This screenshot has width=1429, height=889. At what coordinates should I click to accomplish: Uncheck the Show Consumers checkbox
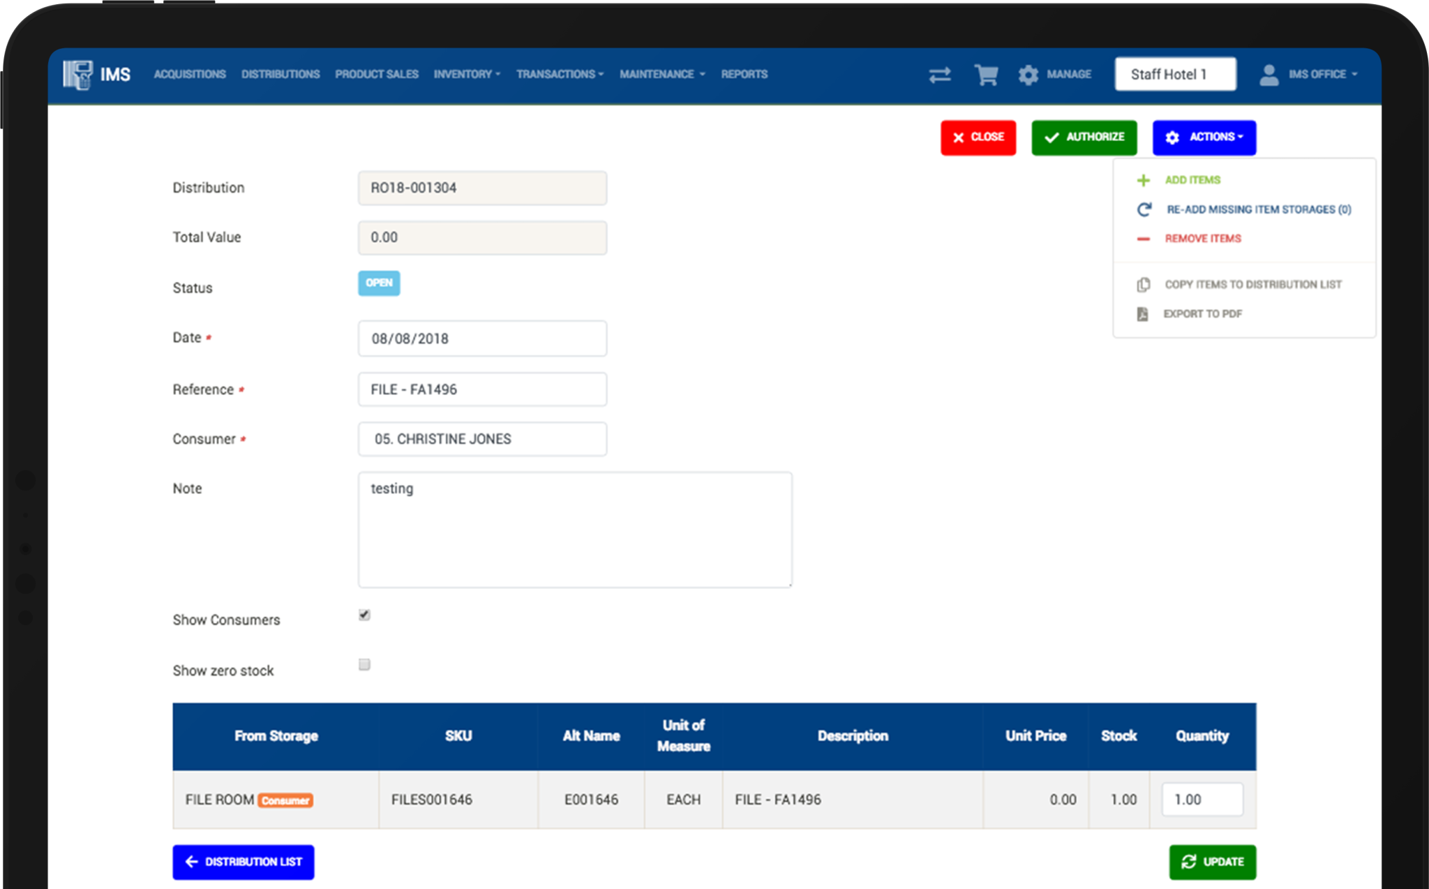pos(364,615)
